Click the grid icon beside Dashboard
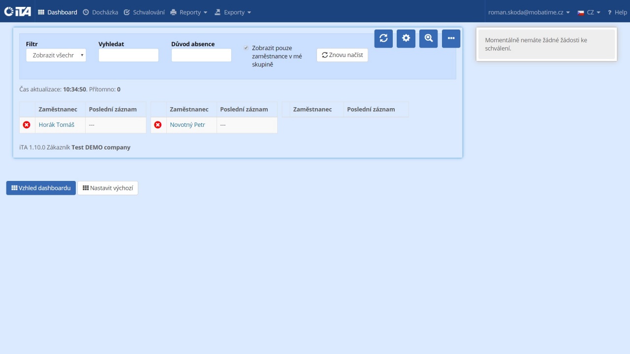This screenshot has height=354, width=630. (41, 12)
